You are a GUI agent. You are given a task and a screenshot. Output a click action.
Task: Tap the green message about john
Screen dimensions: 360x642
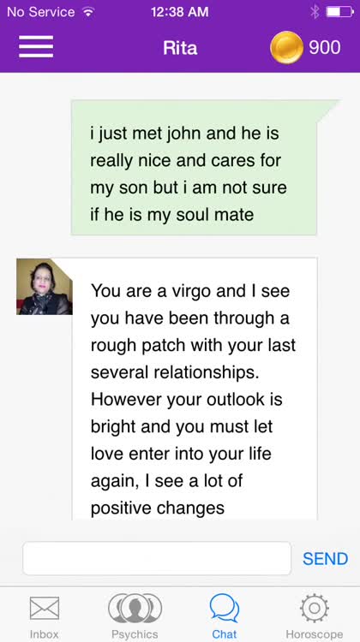pos(194,168)
